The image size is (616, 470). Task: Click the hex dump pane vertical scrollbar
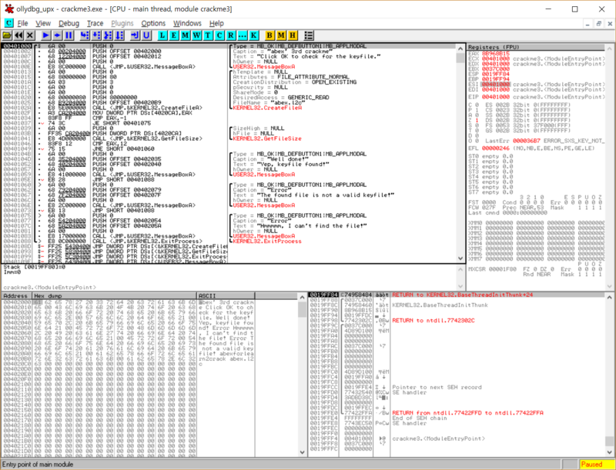302,375
